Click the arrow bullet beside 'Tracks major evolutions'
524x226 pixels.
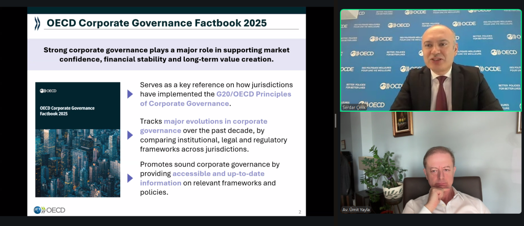(x=130, y=135)
